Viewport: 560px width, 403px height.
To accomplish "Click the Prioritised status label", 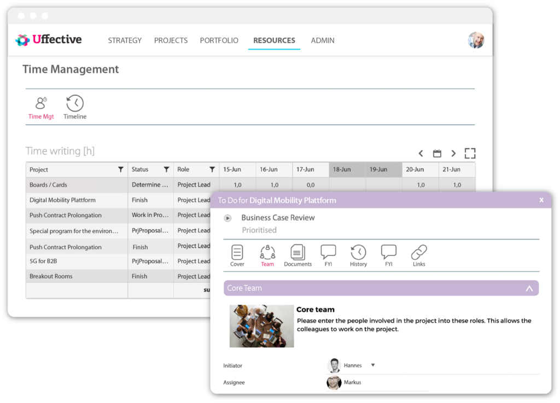I will (259, 230).
